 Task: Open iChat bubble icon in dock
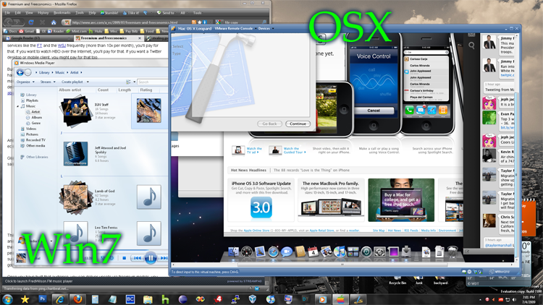[x=287, y=252]
